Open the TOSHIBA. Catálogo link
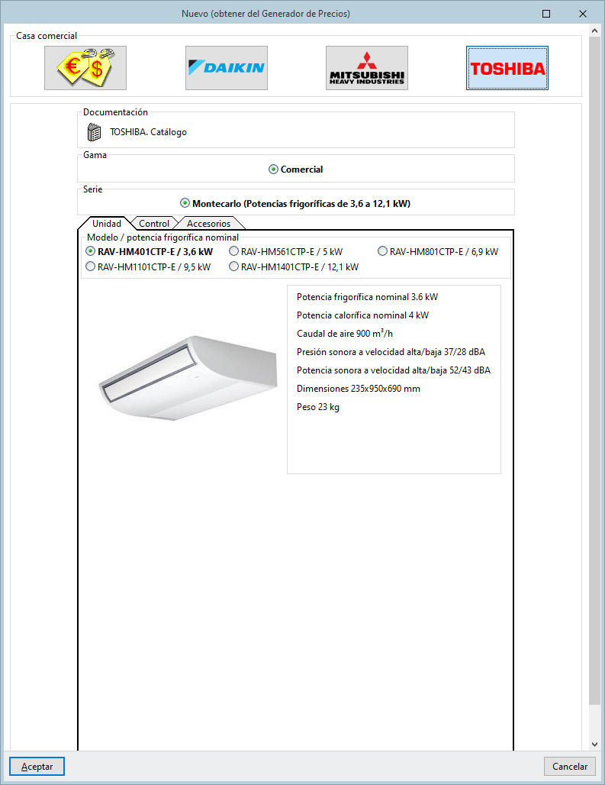Screen dimensions: 605x785 tap(148, 132)
